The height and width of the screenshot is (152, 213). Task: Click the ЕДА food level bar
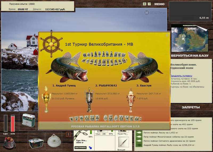pos(6,123)
